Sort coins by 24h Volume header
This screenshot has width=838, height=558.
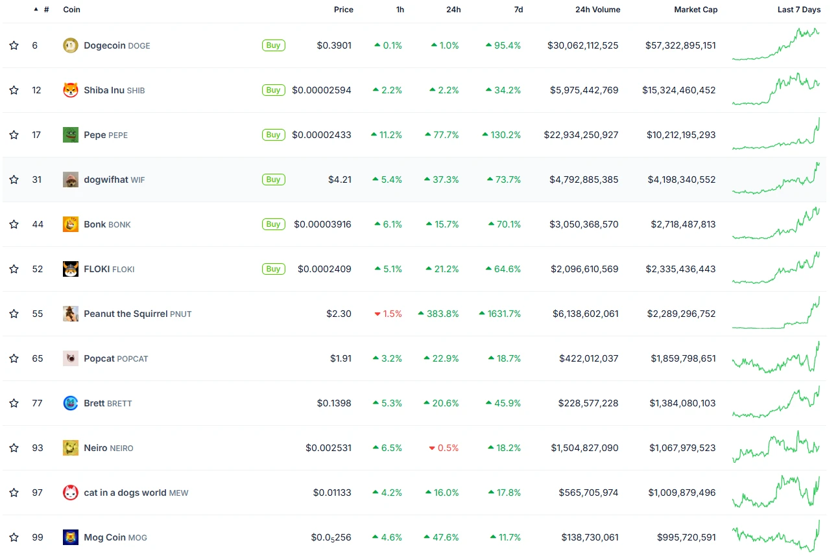[597, 10]
